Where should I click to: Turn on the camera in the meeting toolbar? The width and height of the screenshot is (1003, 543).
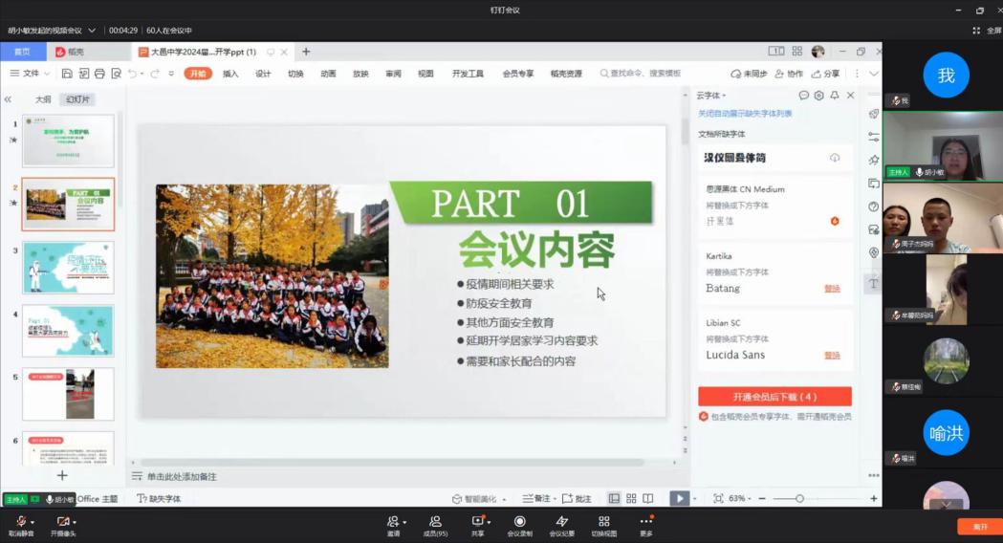coord(62,522)
